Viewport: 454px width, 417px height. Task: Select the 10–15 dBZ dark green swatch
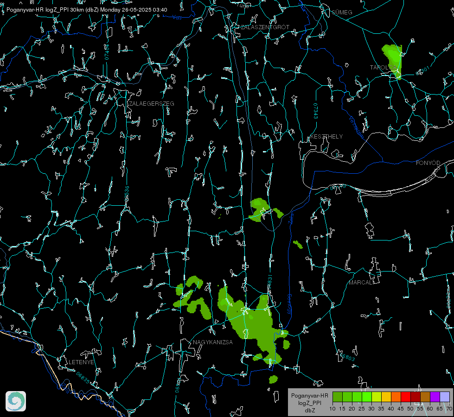click(x=338, y=397)
